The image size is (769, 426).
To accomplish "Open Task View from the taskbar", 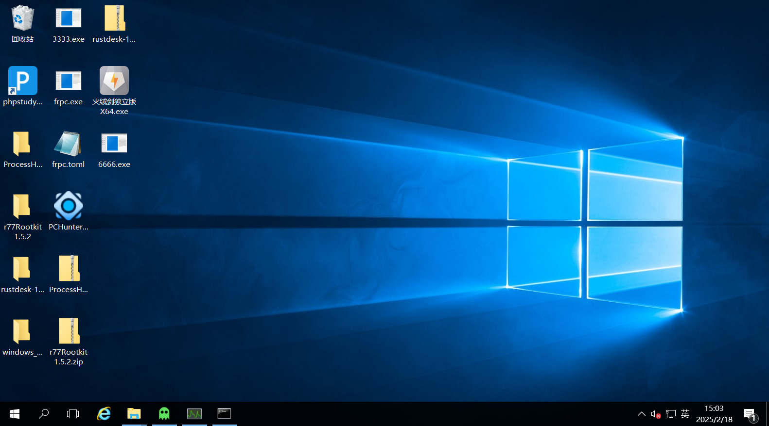I will [73, 414].
